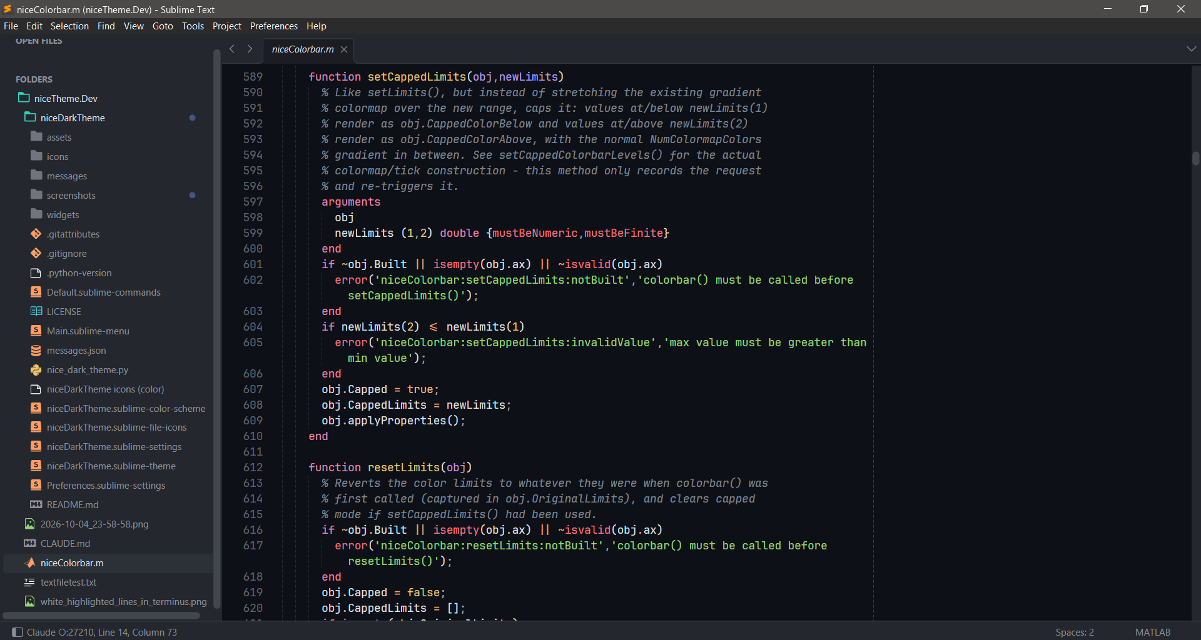This screenshot has width=1201, height=640.
Task: Click the FOLDERS sidebar heading
Action: (34, 79)
